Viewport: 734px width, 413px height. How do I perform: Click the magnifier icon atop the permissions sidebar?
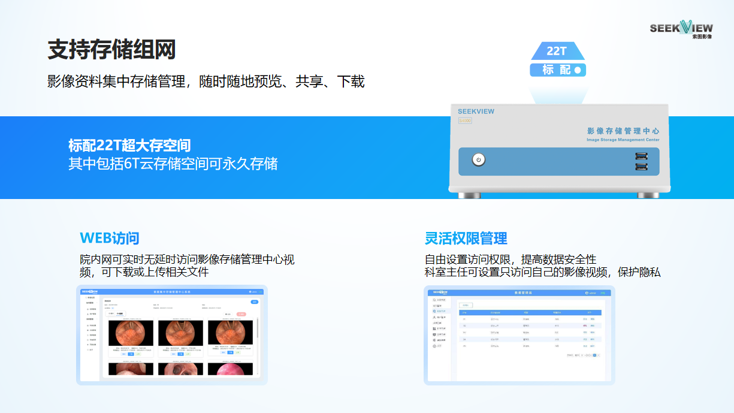434,299
